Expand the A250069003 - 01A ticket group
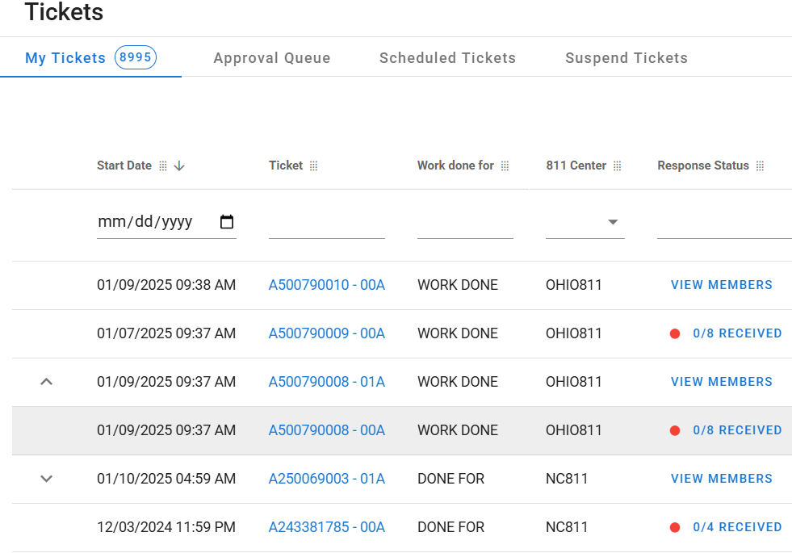The image size is (792, 553). tap(47, 479)
